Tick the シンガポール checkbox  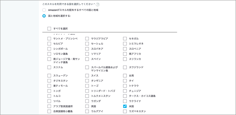click(x=49, y=49)
